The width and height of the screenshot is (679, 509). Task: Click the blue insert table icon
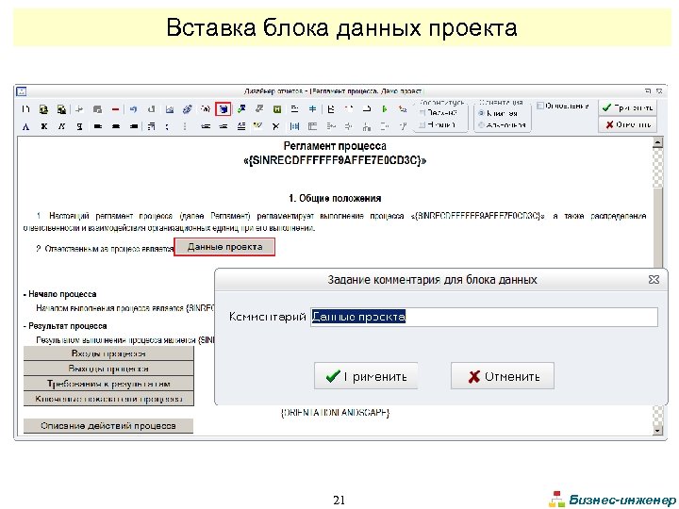(x=294, y=126)
